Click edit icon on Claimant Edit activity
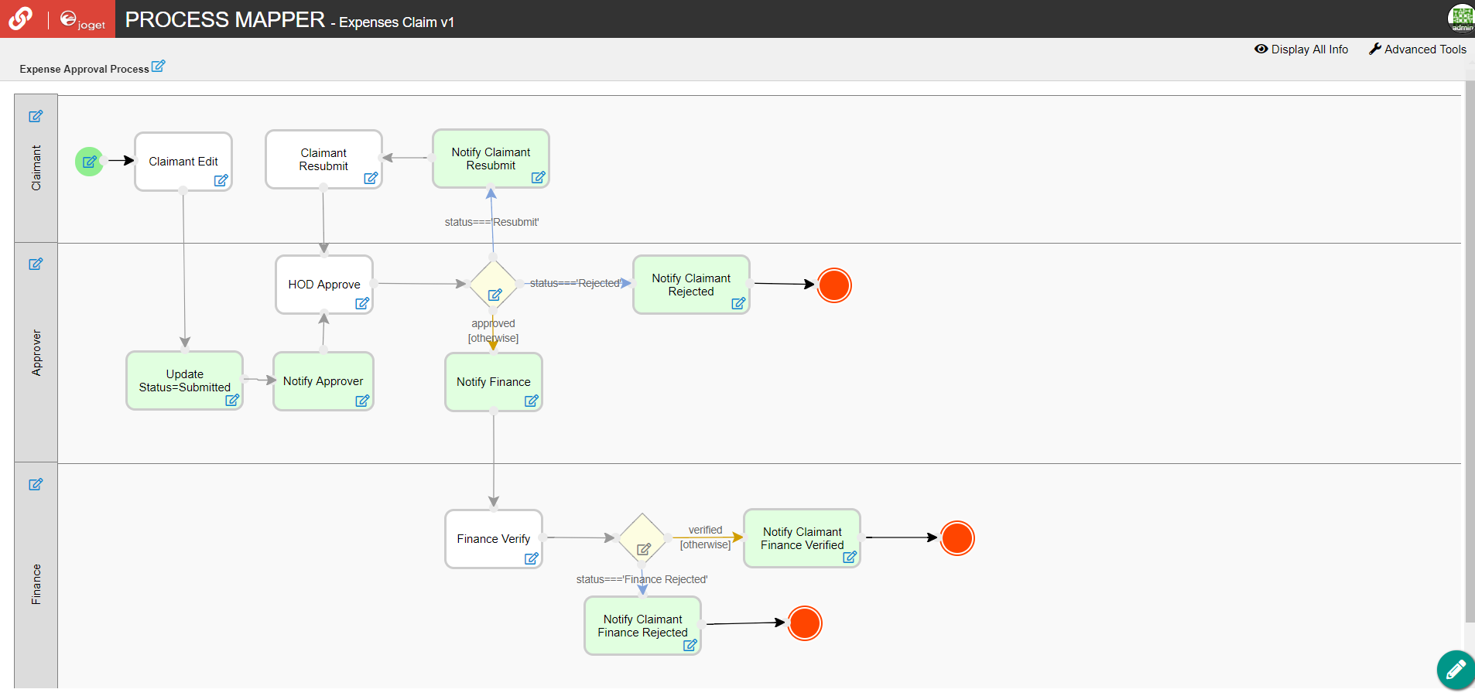Image resolution: width=1475 pixels, height=696 pixels. [221, 180]
